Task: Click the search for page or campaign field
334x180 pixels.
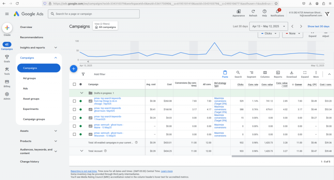Action: pyautogui.click(x=94, y=14)
